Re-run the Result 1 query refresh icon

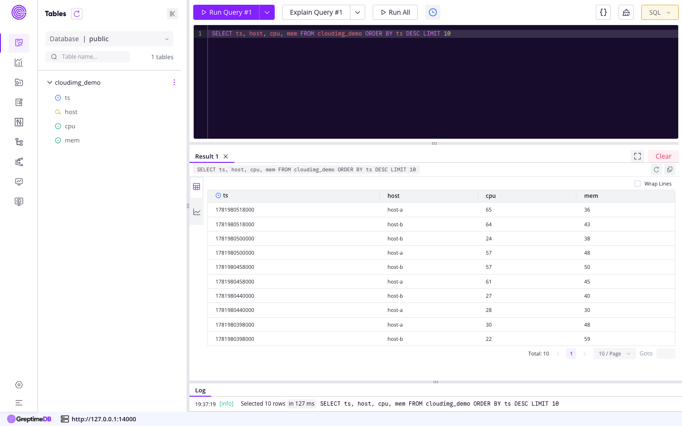656,169
